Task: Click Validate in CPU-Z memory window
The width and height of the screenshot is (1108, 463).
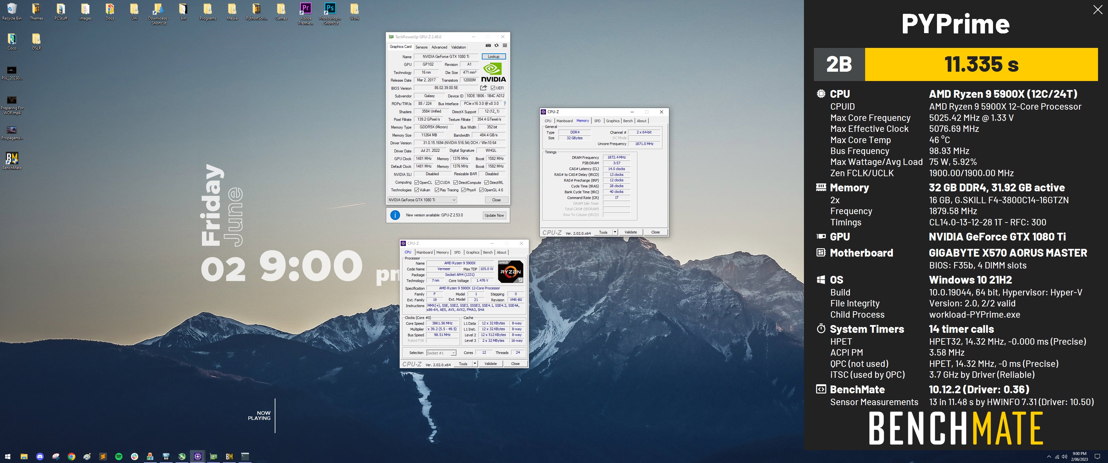Action: click(x=631, y=232)
